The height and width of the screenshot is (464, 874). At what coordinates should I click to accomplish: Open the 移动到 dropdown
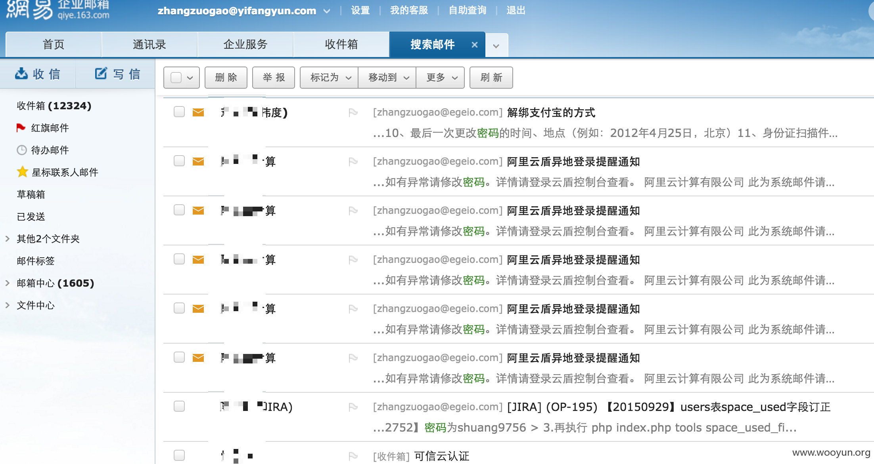point(387,78)
